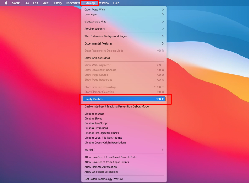Image resolution: width=249 pixels, height=183 pixels.
Task: Click Show Page Resources item
Action: [x=124, y=80]
